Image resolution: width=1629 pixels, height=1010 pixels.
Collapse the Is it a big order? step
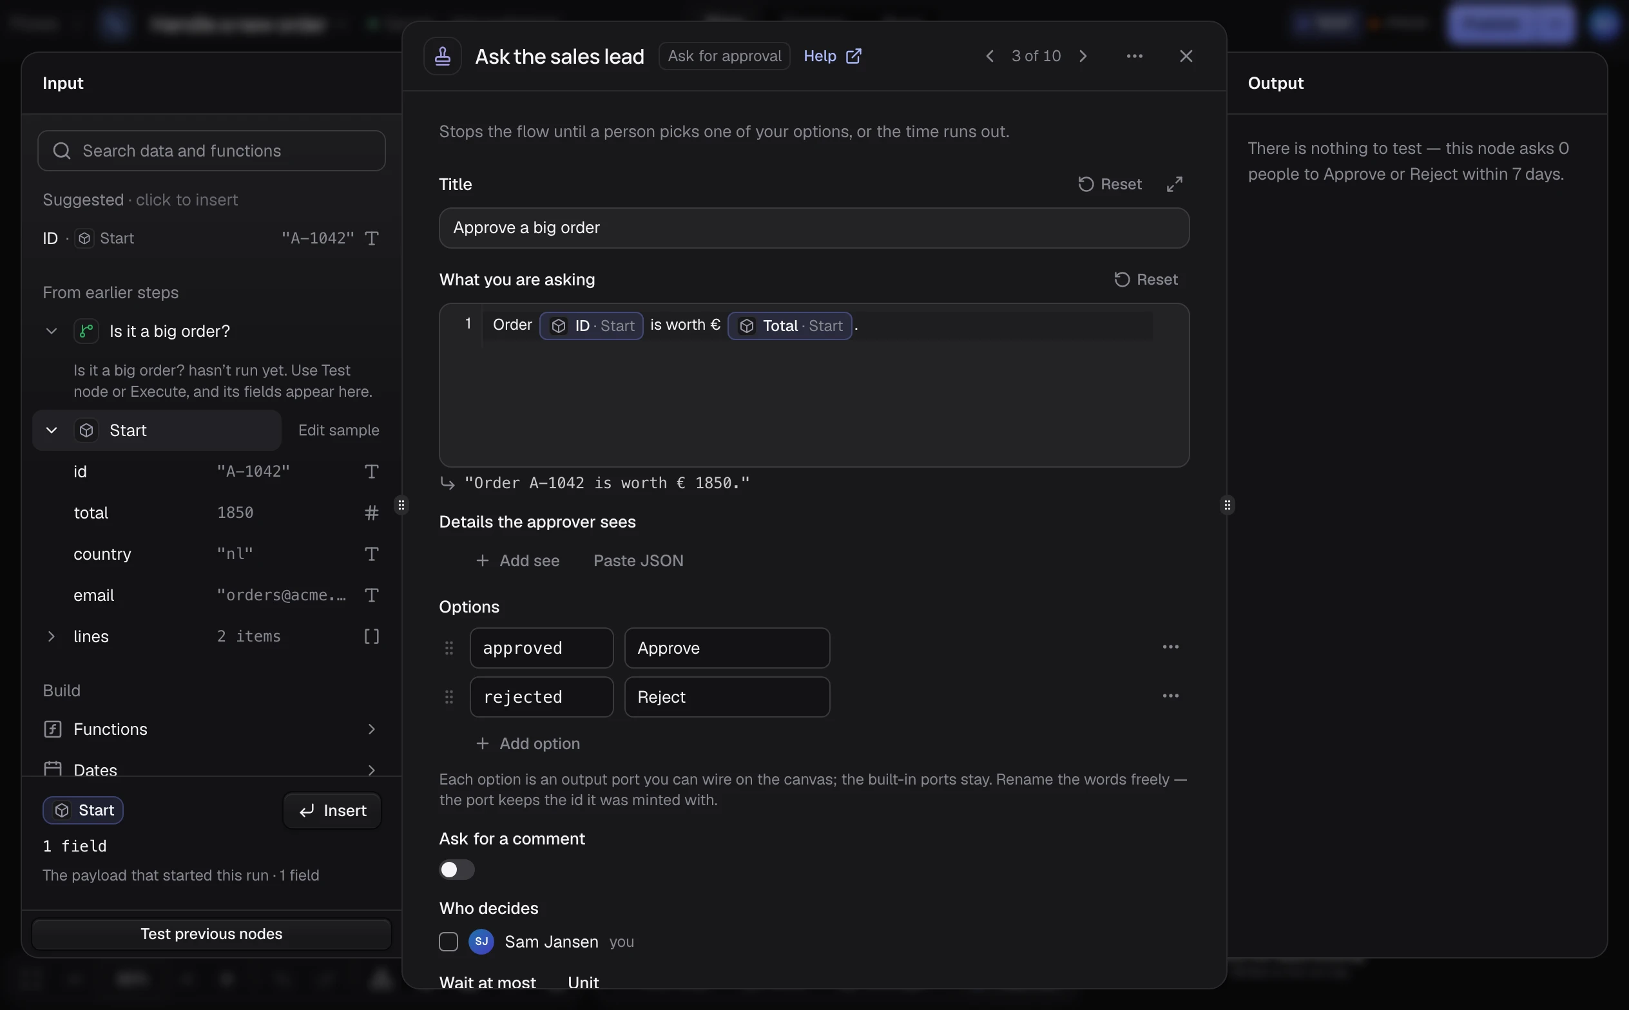click(x=52, y=331)
